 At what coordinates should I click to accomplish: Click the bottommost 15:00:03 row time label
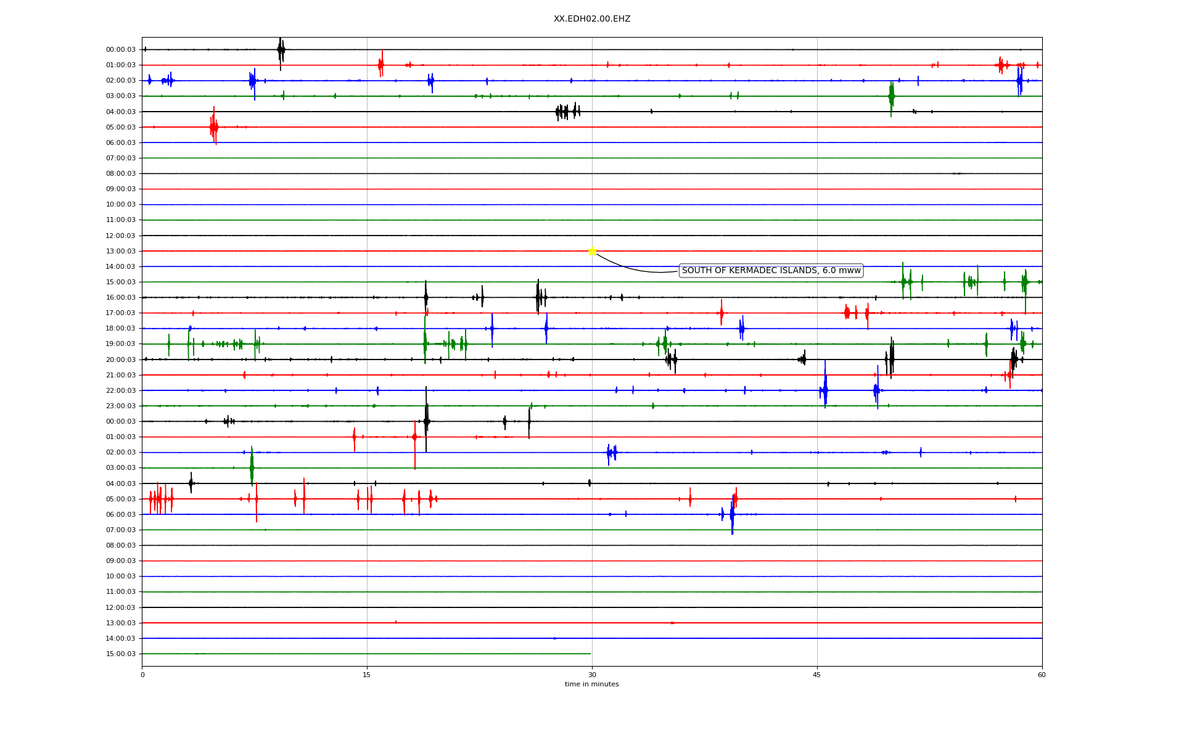tap(121, 654)
